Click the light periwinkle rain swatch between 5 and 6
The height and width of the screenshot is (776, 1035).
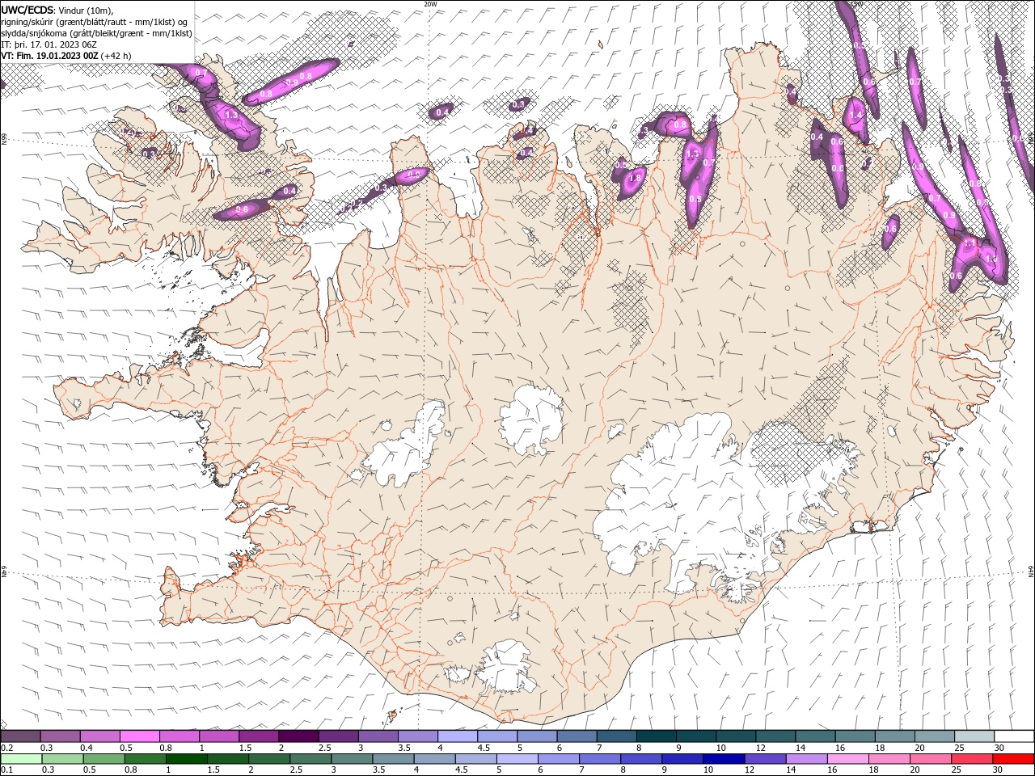coord(517,759)
